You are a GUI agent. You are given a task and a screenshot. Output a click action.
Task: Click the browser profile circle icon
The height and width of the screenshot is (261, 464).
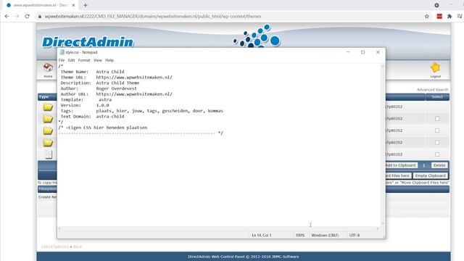coord(436,5)
